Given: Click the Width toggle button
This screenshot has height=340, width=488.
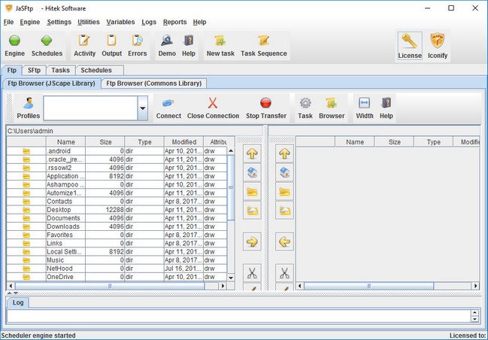Looking at the screenshot, I should 364,104.
